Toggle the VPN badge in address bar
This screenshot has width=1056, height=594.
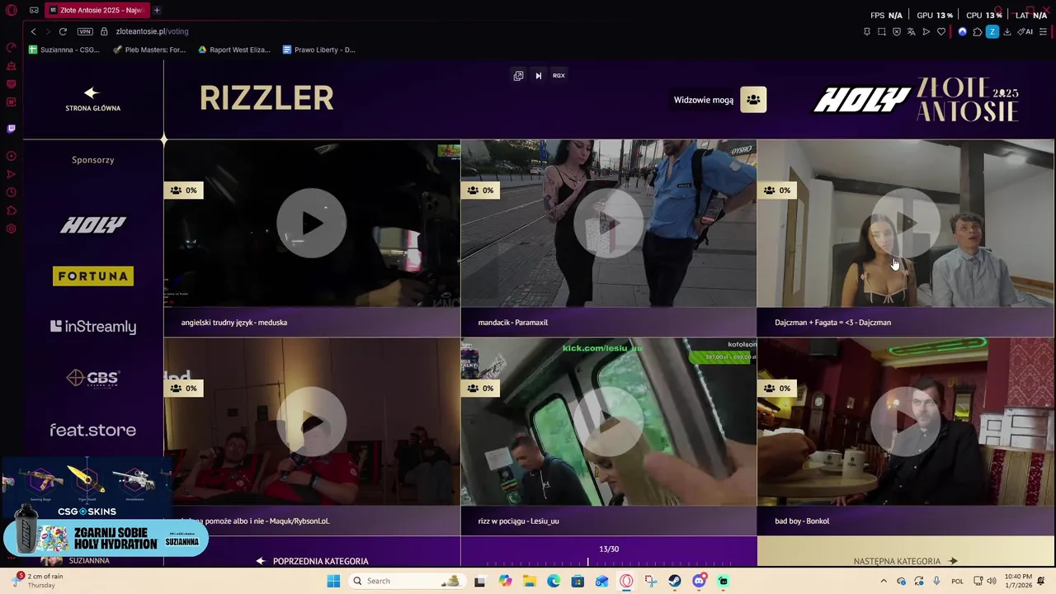[85, 31]
